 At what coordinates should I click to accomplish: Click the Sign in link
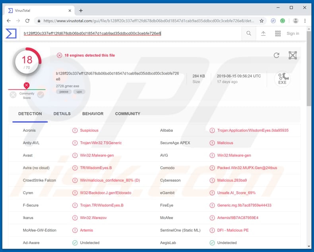[x=293, y=34]
